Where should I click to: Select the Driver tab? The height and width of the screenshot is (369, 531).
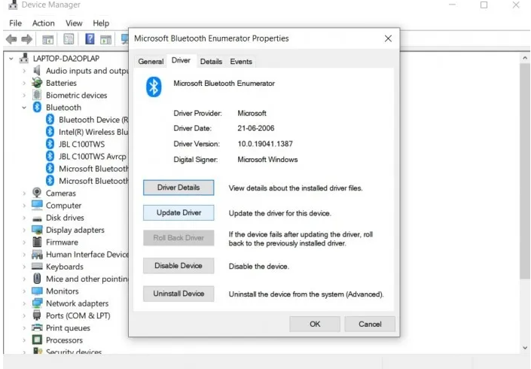181,60
